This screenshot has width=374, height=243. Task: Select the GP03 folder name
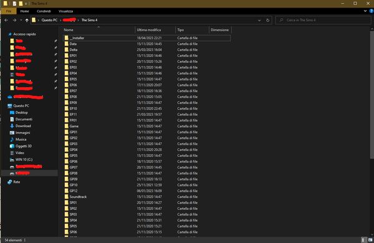[74, 144]
